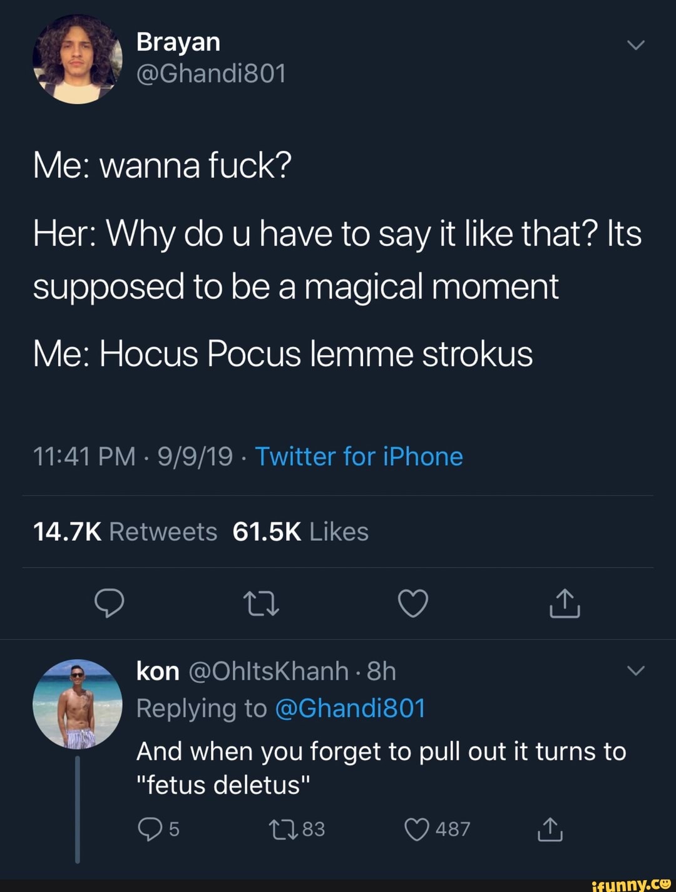676x892 pixels.
Task: Retweet Brayan's main tweet
Action: tap(261, 604)
